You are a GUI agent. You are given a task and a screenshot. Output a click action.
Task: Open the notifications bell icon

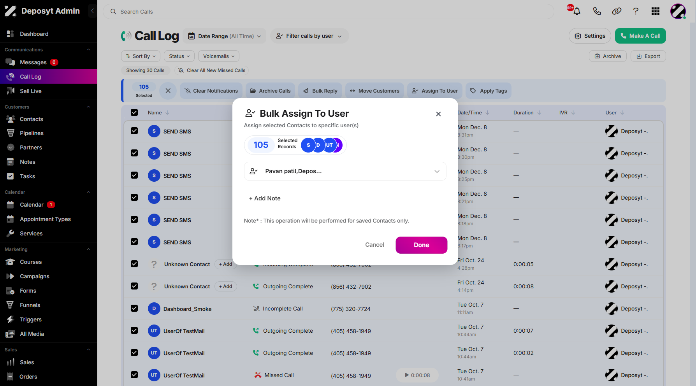point(576,11)
